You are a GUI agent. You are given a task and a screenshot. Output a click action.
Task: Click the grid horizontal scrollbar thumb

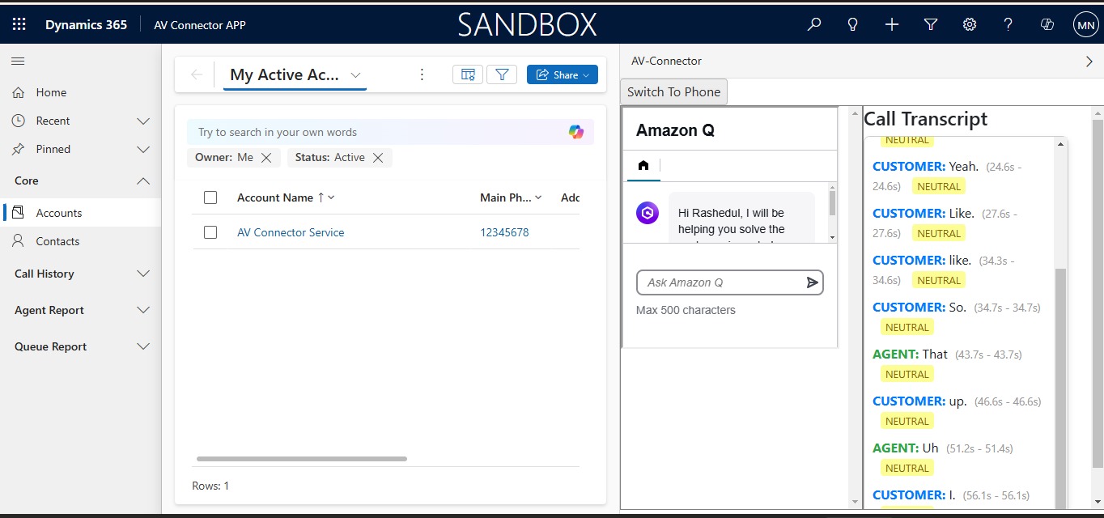301,459
